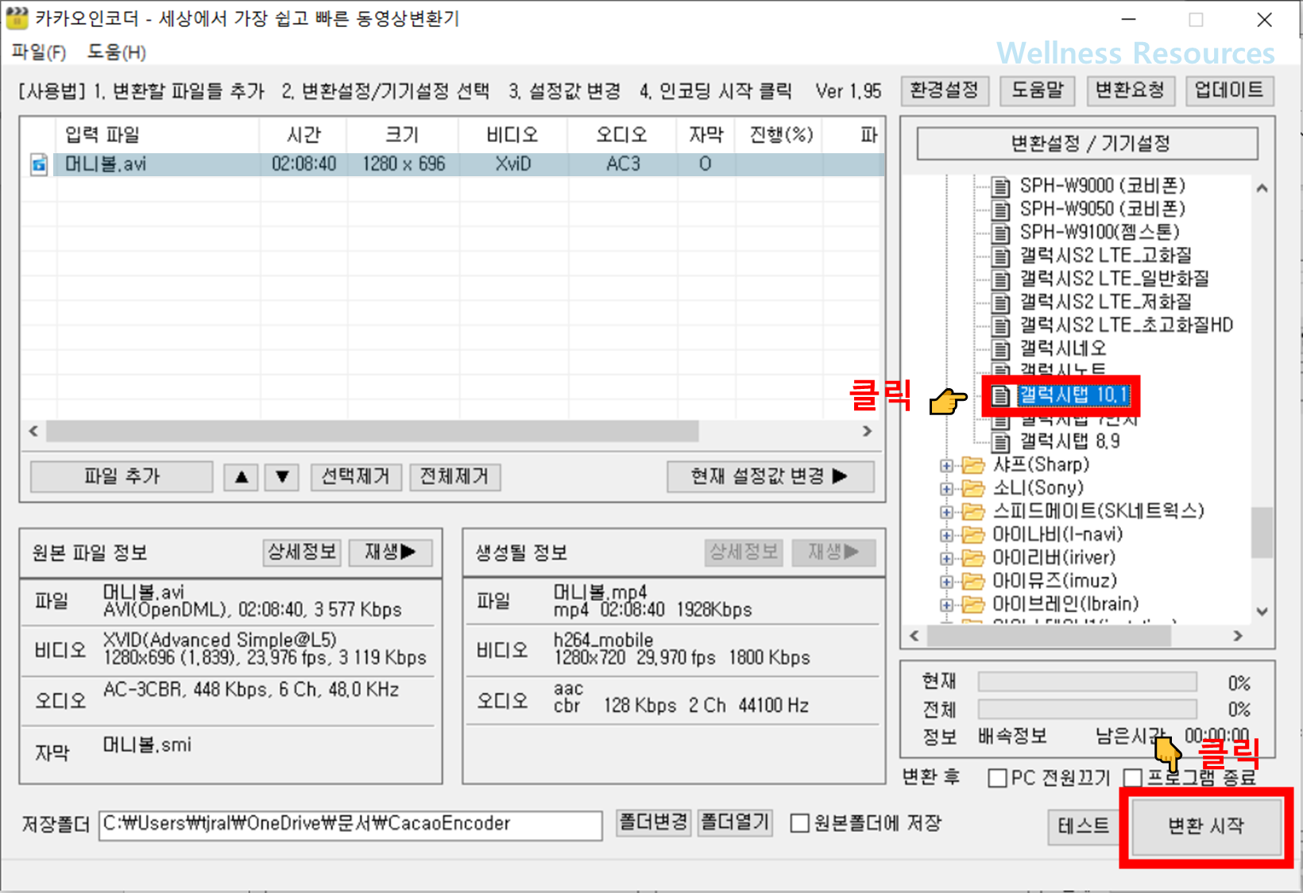Viewport: 1303px width, 893px height.
Task: Click the 갤럭시탭 10.1 document icon
Action: click(x=1001, y=395)
